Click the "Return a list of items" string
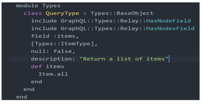203x104 pixels. (x=124, y=59)
